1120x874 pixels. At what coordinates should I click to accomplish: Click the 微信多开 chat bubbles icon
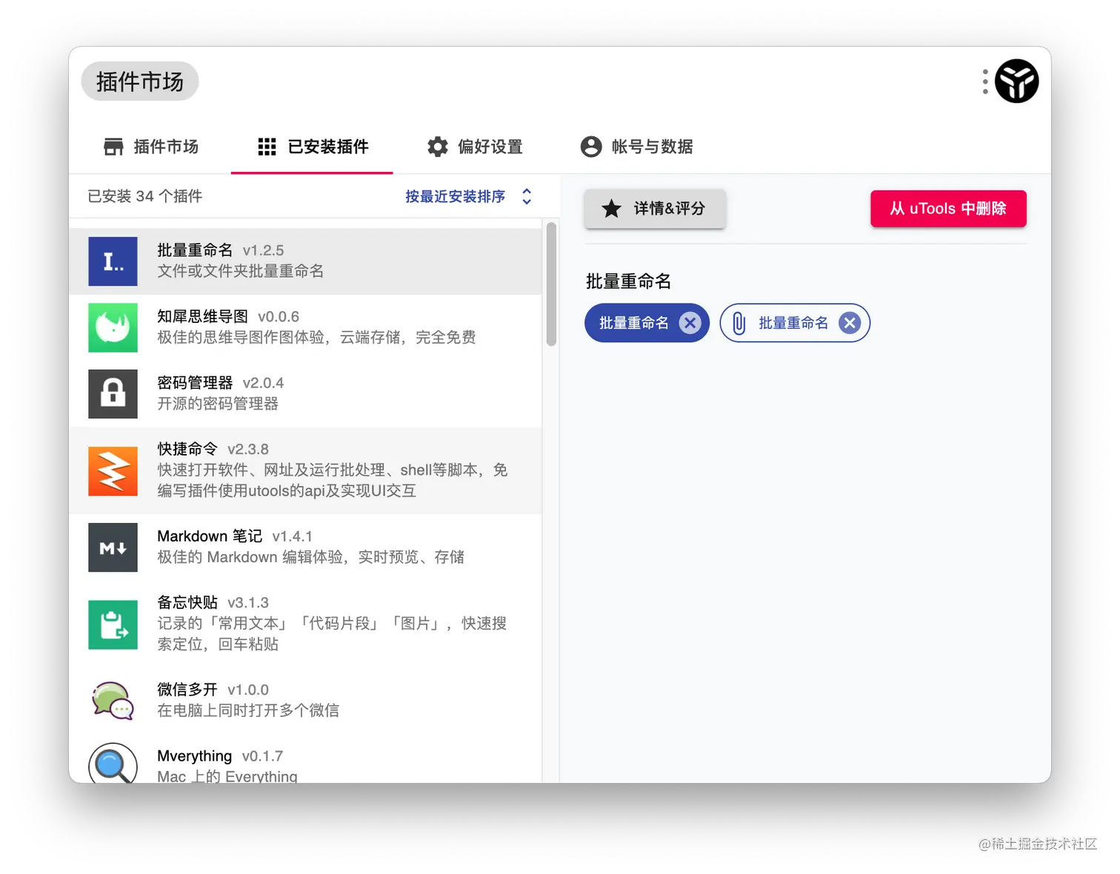113,701
